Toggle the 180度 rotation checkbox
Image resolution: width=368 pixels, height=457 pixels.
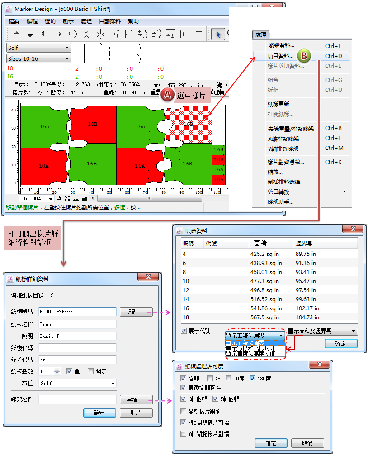[252, 379]
